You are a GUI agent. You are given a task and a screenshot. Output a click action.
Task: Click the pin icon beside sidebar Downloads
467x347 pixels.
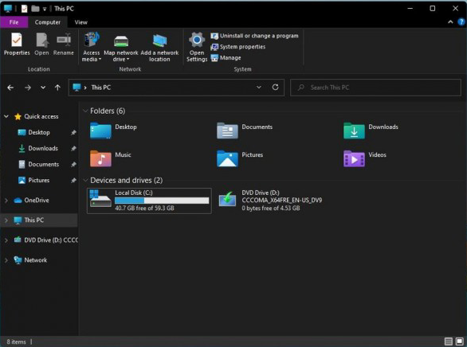[73, 148]
